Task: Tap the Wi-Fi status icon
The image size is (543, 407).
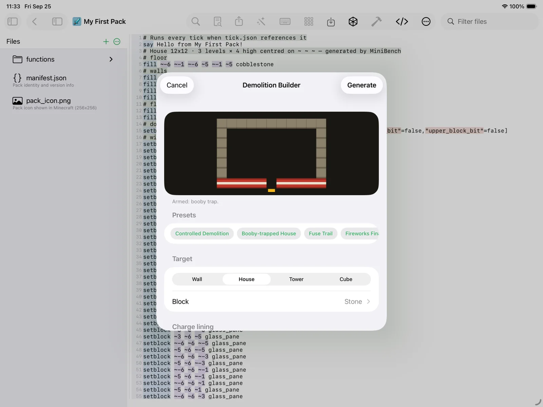Action: coord(505,6)
